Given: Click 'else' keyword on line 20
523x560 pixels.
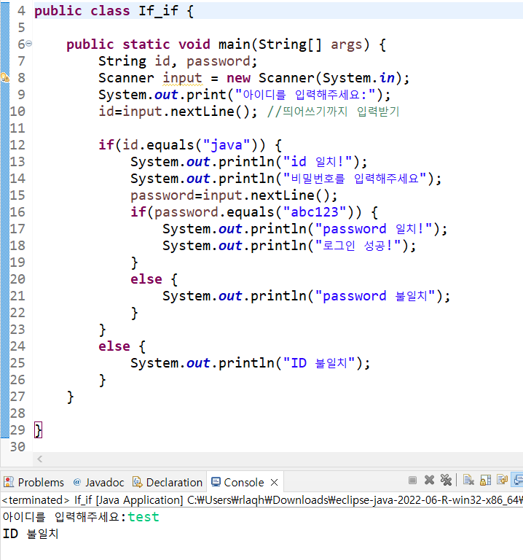Looking at the screenshot, I should 146,279.
